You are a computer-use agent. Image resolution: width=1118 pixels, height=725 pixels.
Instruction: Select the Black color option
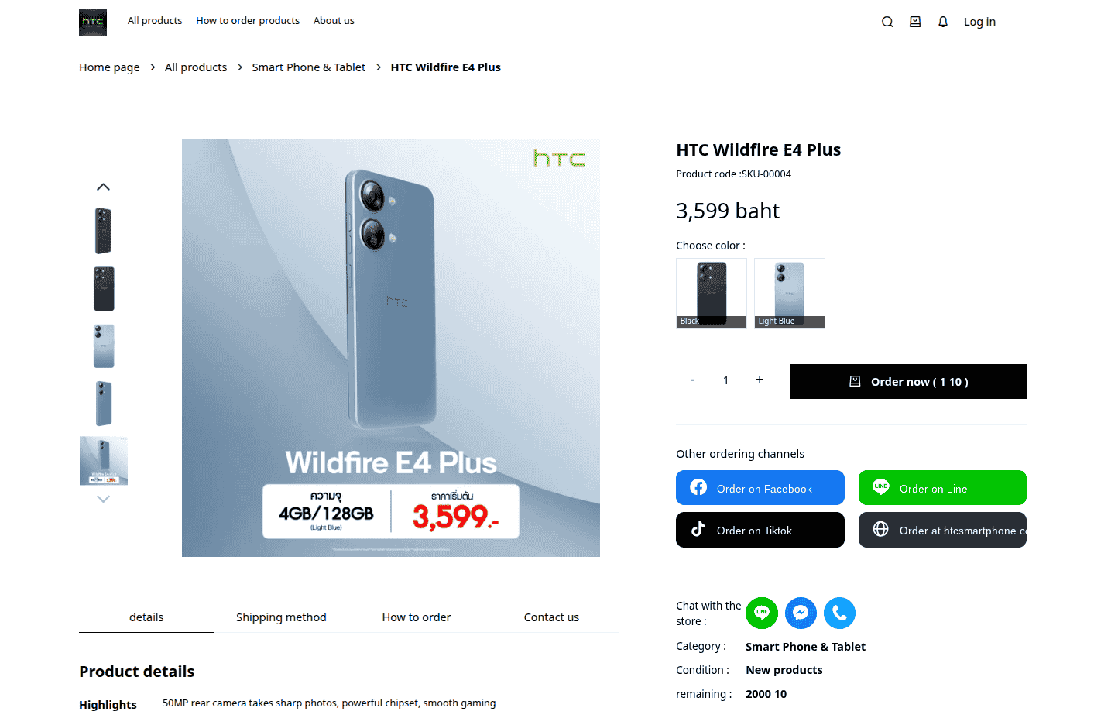(711, 293)
